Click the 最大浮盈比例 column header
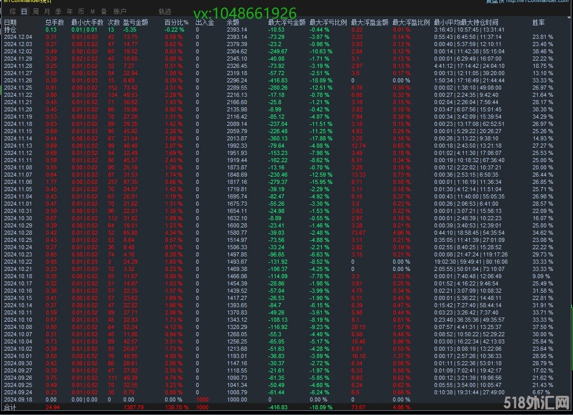The width and height of the screenshot is (573, 415). (x=411, y=23)
